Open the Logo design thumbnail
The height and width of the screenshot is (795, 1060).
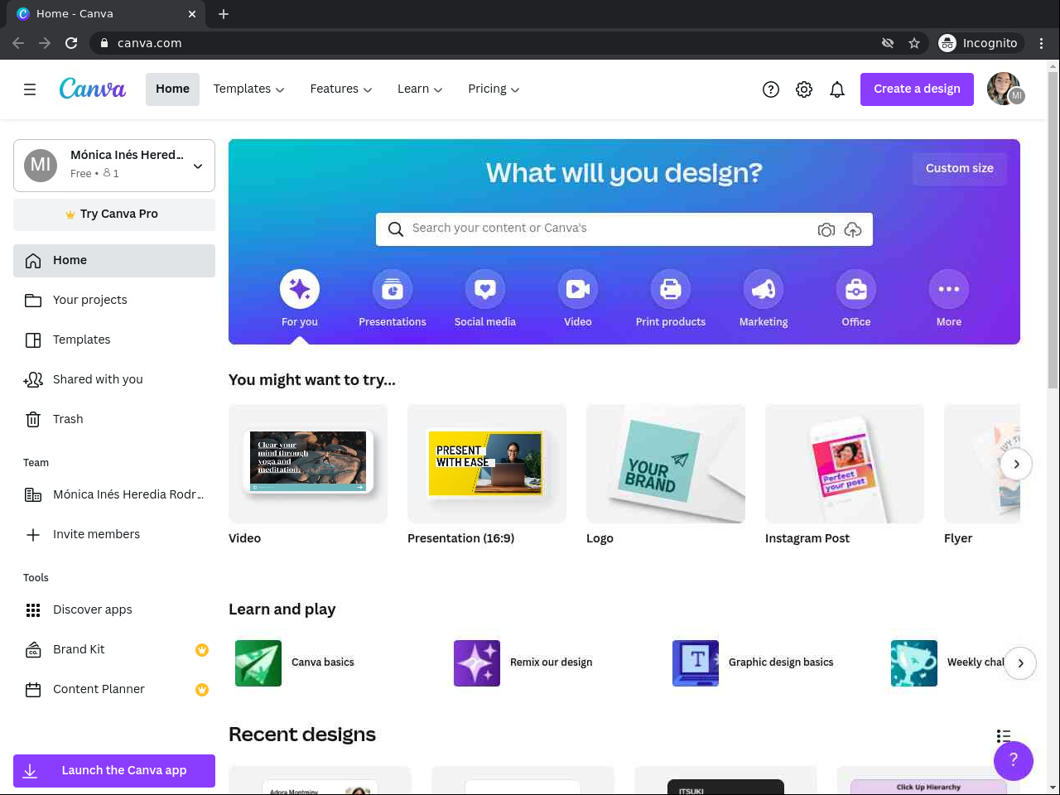click(666, 464)
